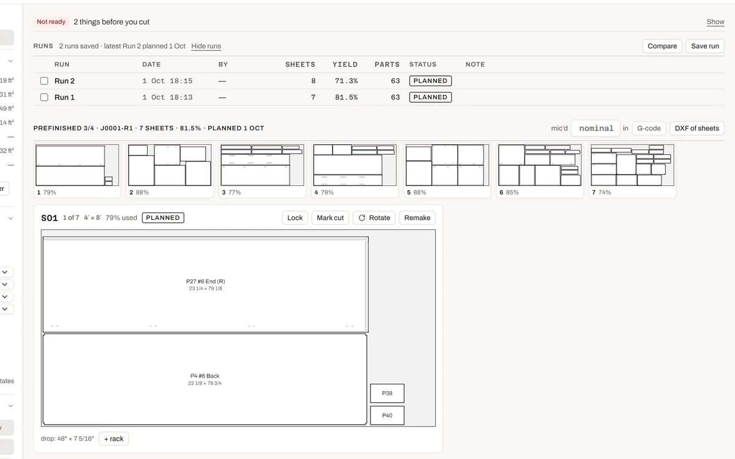This screenshot has width=735, height=459.
Task: Select part P4 #6 Back
Action: 205,379
